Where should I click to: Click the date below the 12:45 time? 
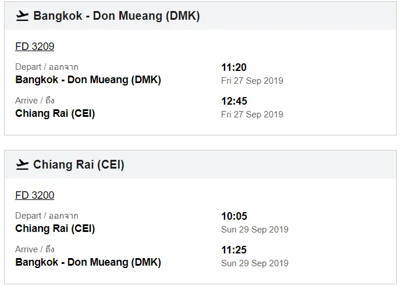252,115
